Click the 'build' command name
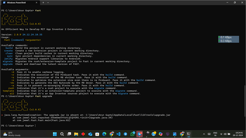Image resolution: width=246 pixels, height=138 pixels. (9, 48)
